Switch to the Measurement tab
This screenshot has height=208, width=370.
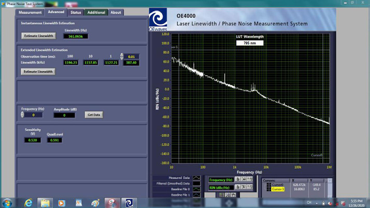(x=30, y=12)
